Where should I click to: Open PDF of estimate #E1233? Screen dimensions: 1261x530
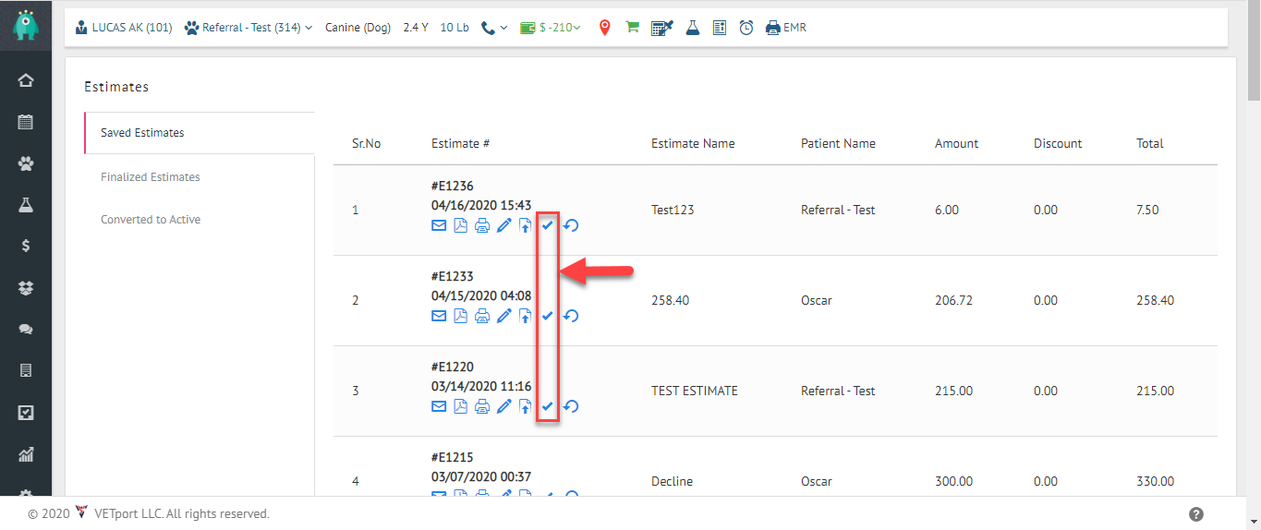tap(460, 316)
